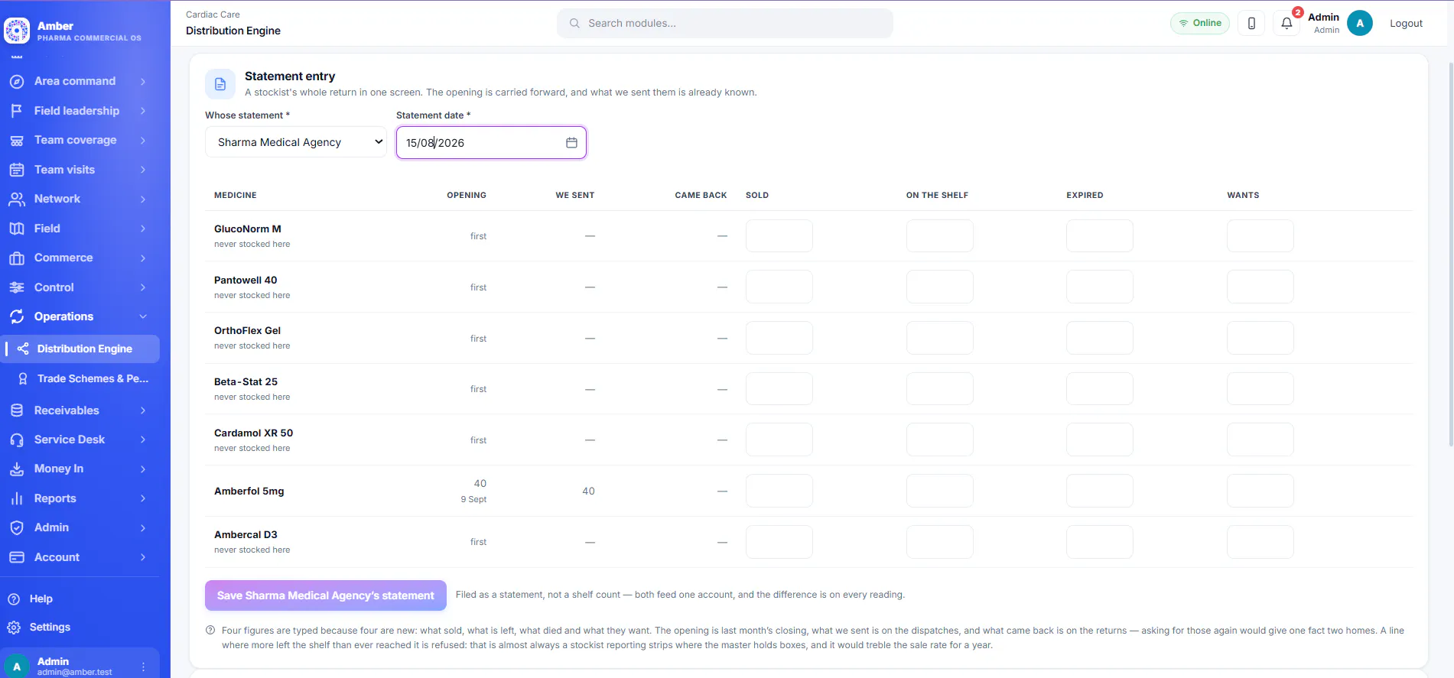
Task: Open the Help link in sidebar
Action: point(41,599)
